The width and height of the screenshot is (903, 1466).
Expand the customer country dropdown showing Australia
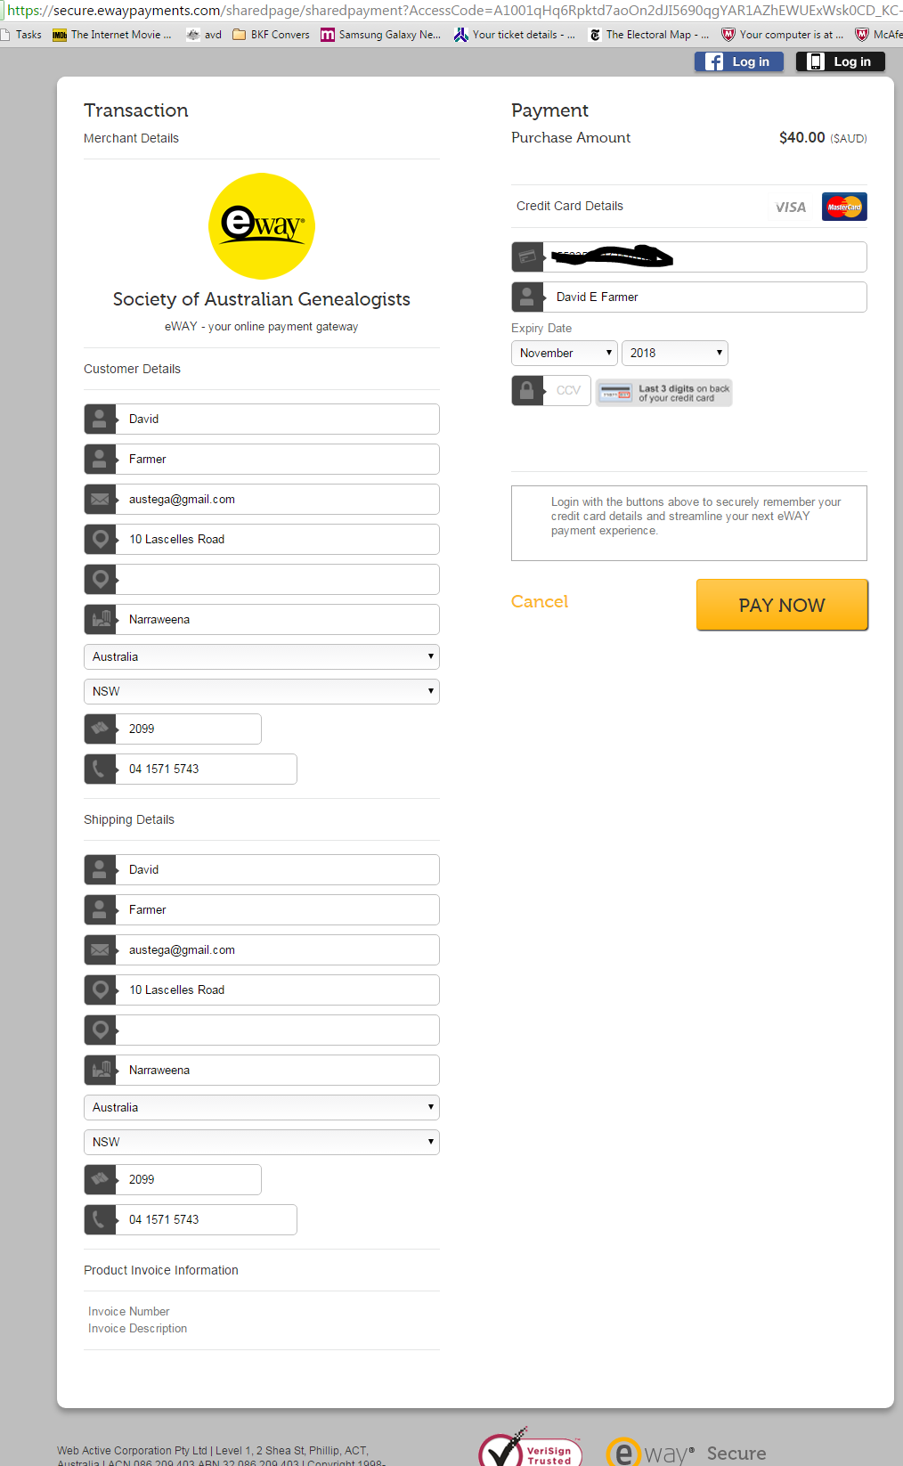(x=262, y=657)
